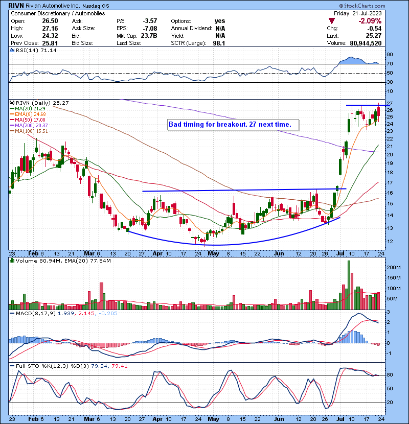The image size is (409, 424).
Task: Click the RSI panel icon beside RSI(14)
Action: tap(12, 50)
